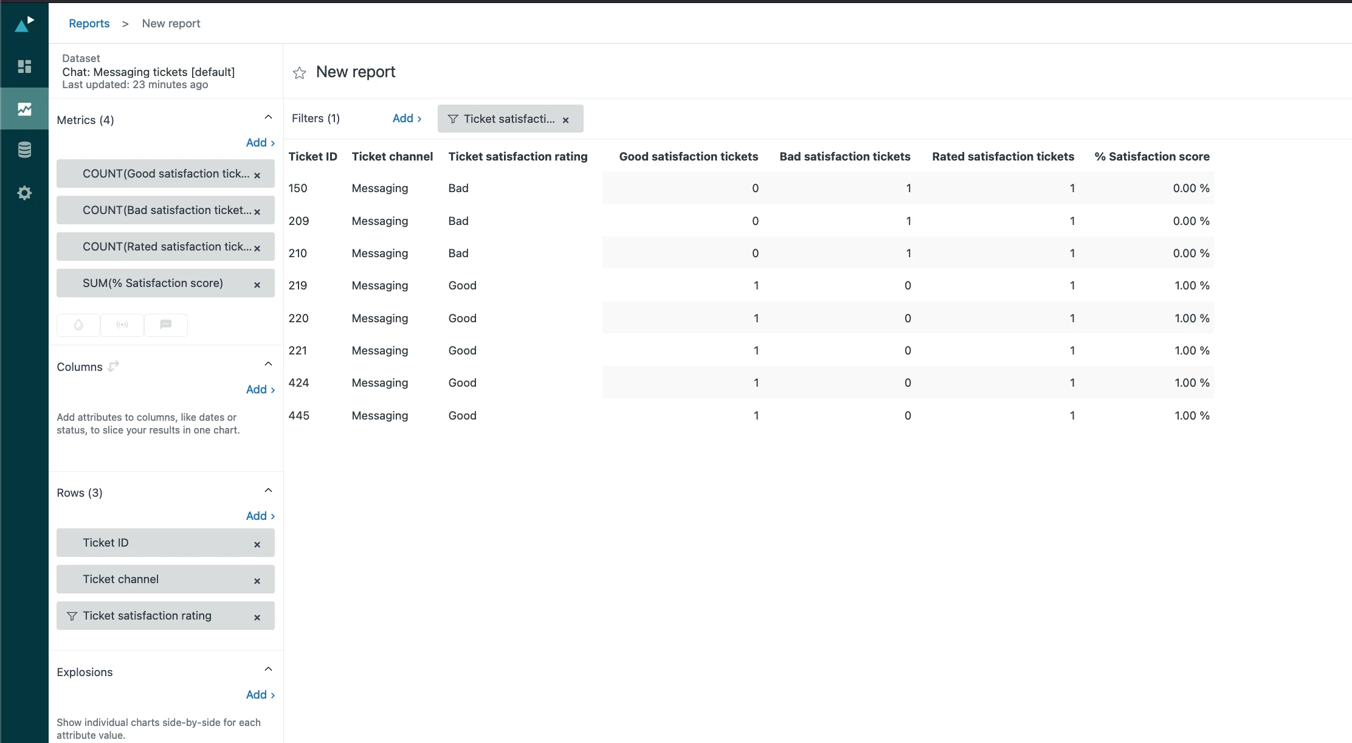Click the droplet result manipulation icon
The image size is (1352, 743).
click(x=78, y=325)
